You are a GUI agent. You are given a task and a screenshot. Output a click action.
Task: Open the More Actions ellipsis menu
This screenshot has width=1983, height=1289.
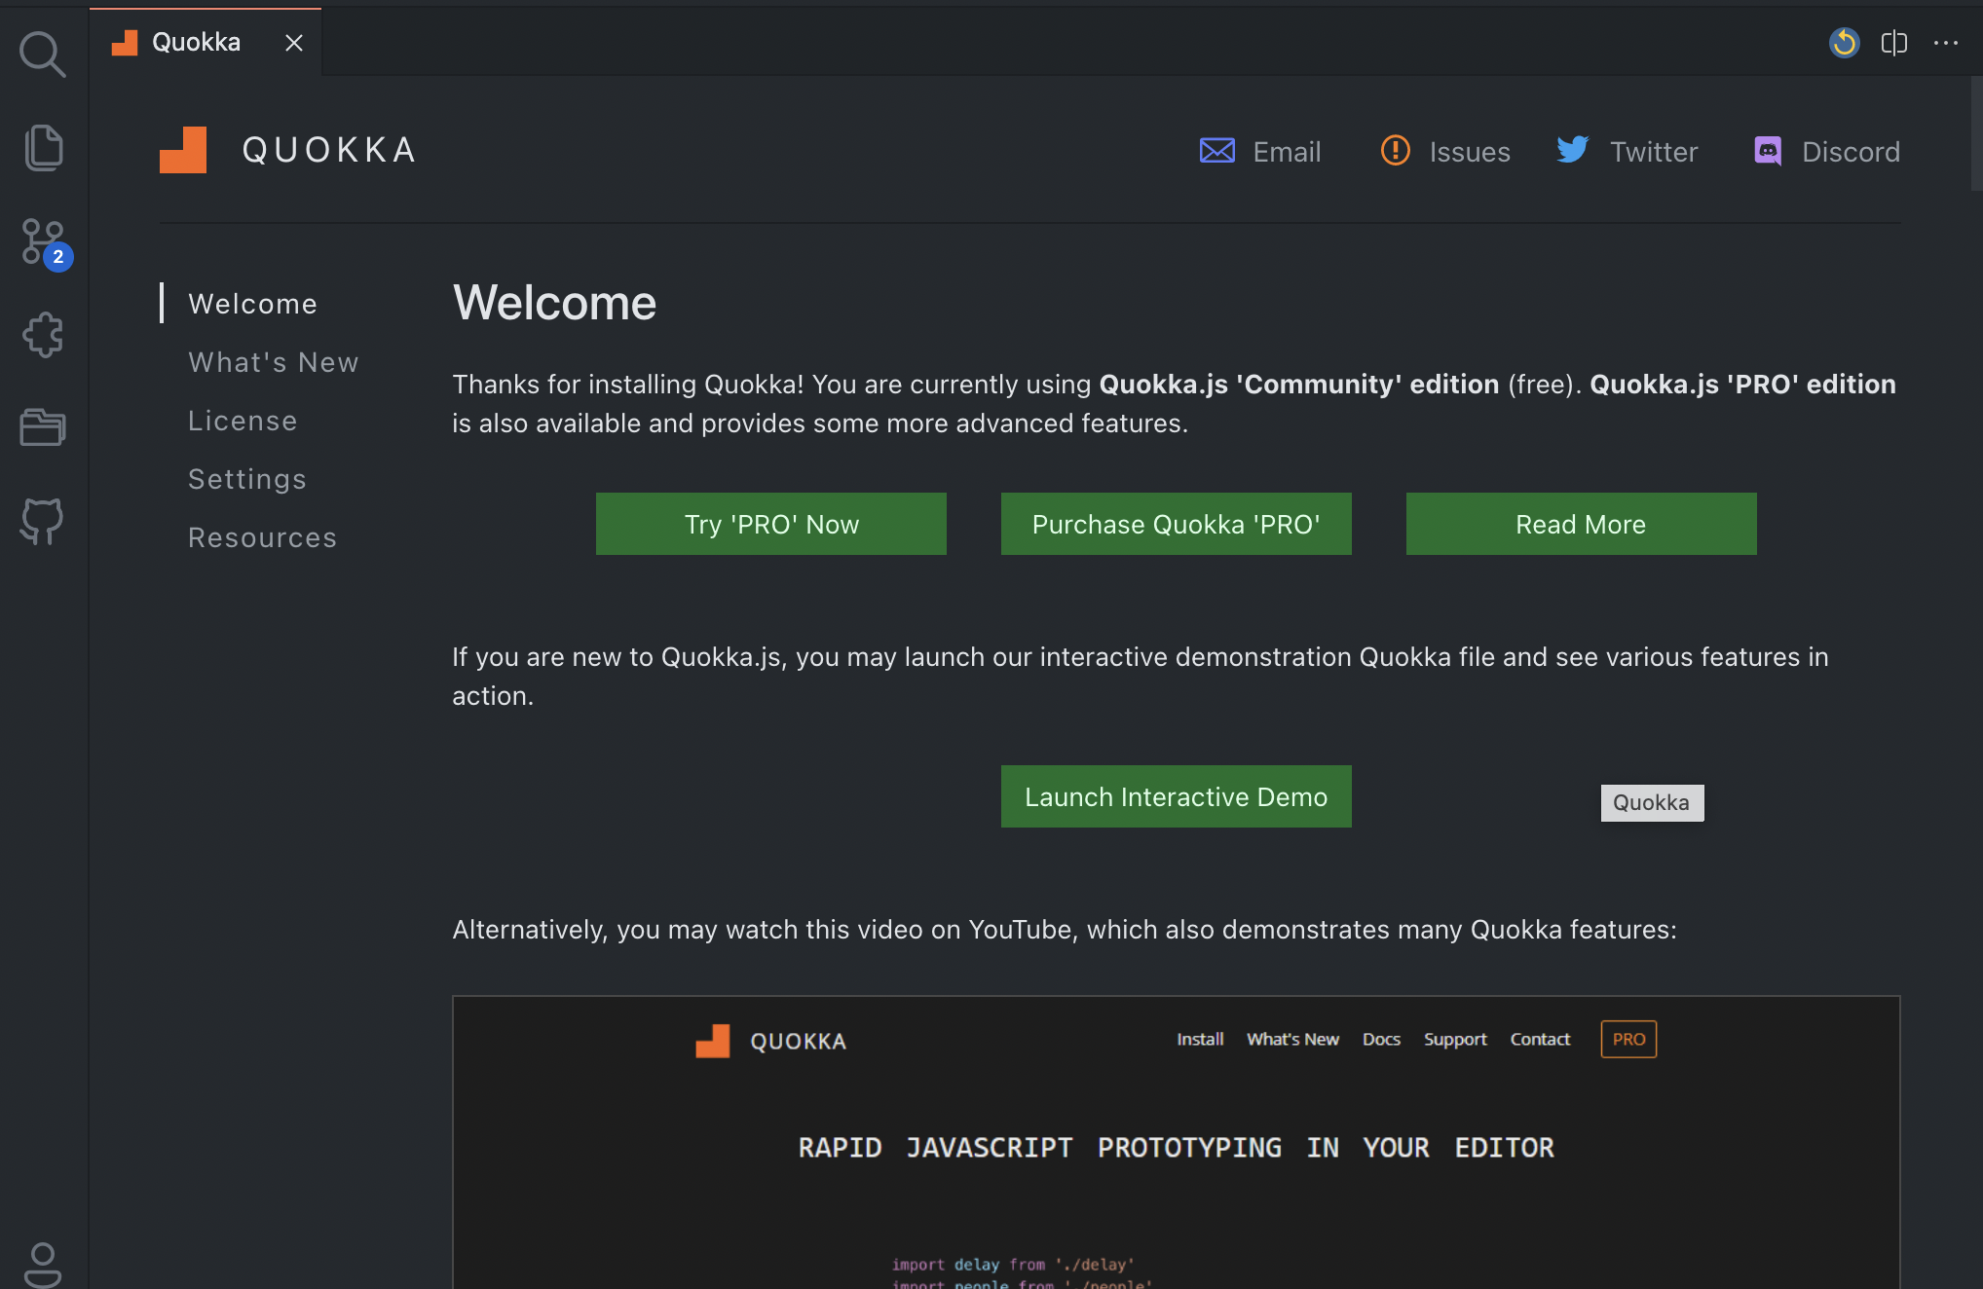pos(1946,43)
